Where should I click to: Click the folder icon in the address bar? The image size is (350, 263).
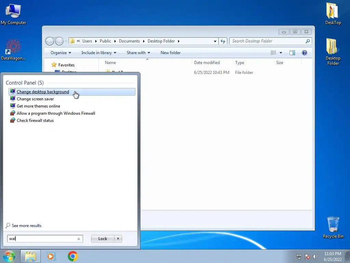click(x=72, y=41)
